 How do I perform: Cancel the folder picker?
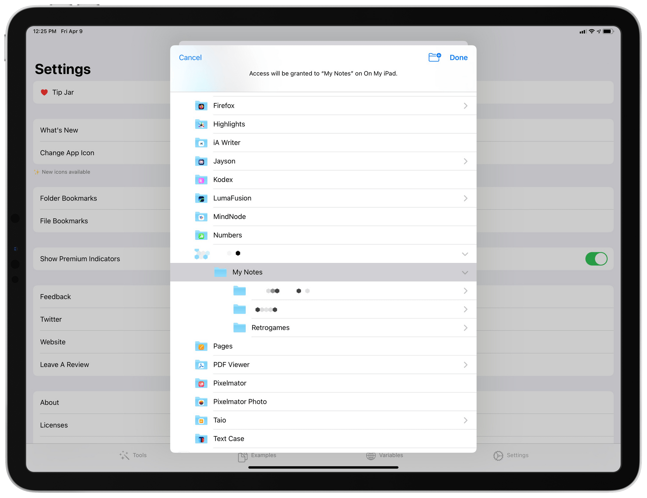point(190,58)
